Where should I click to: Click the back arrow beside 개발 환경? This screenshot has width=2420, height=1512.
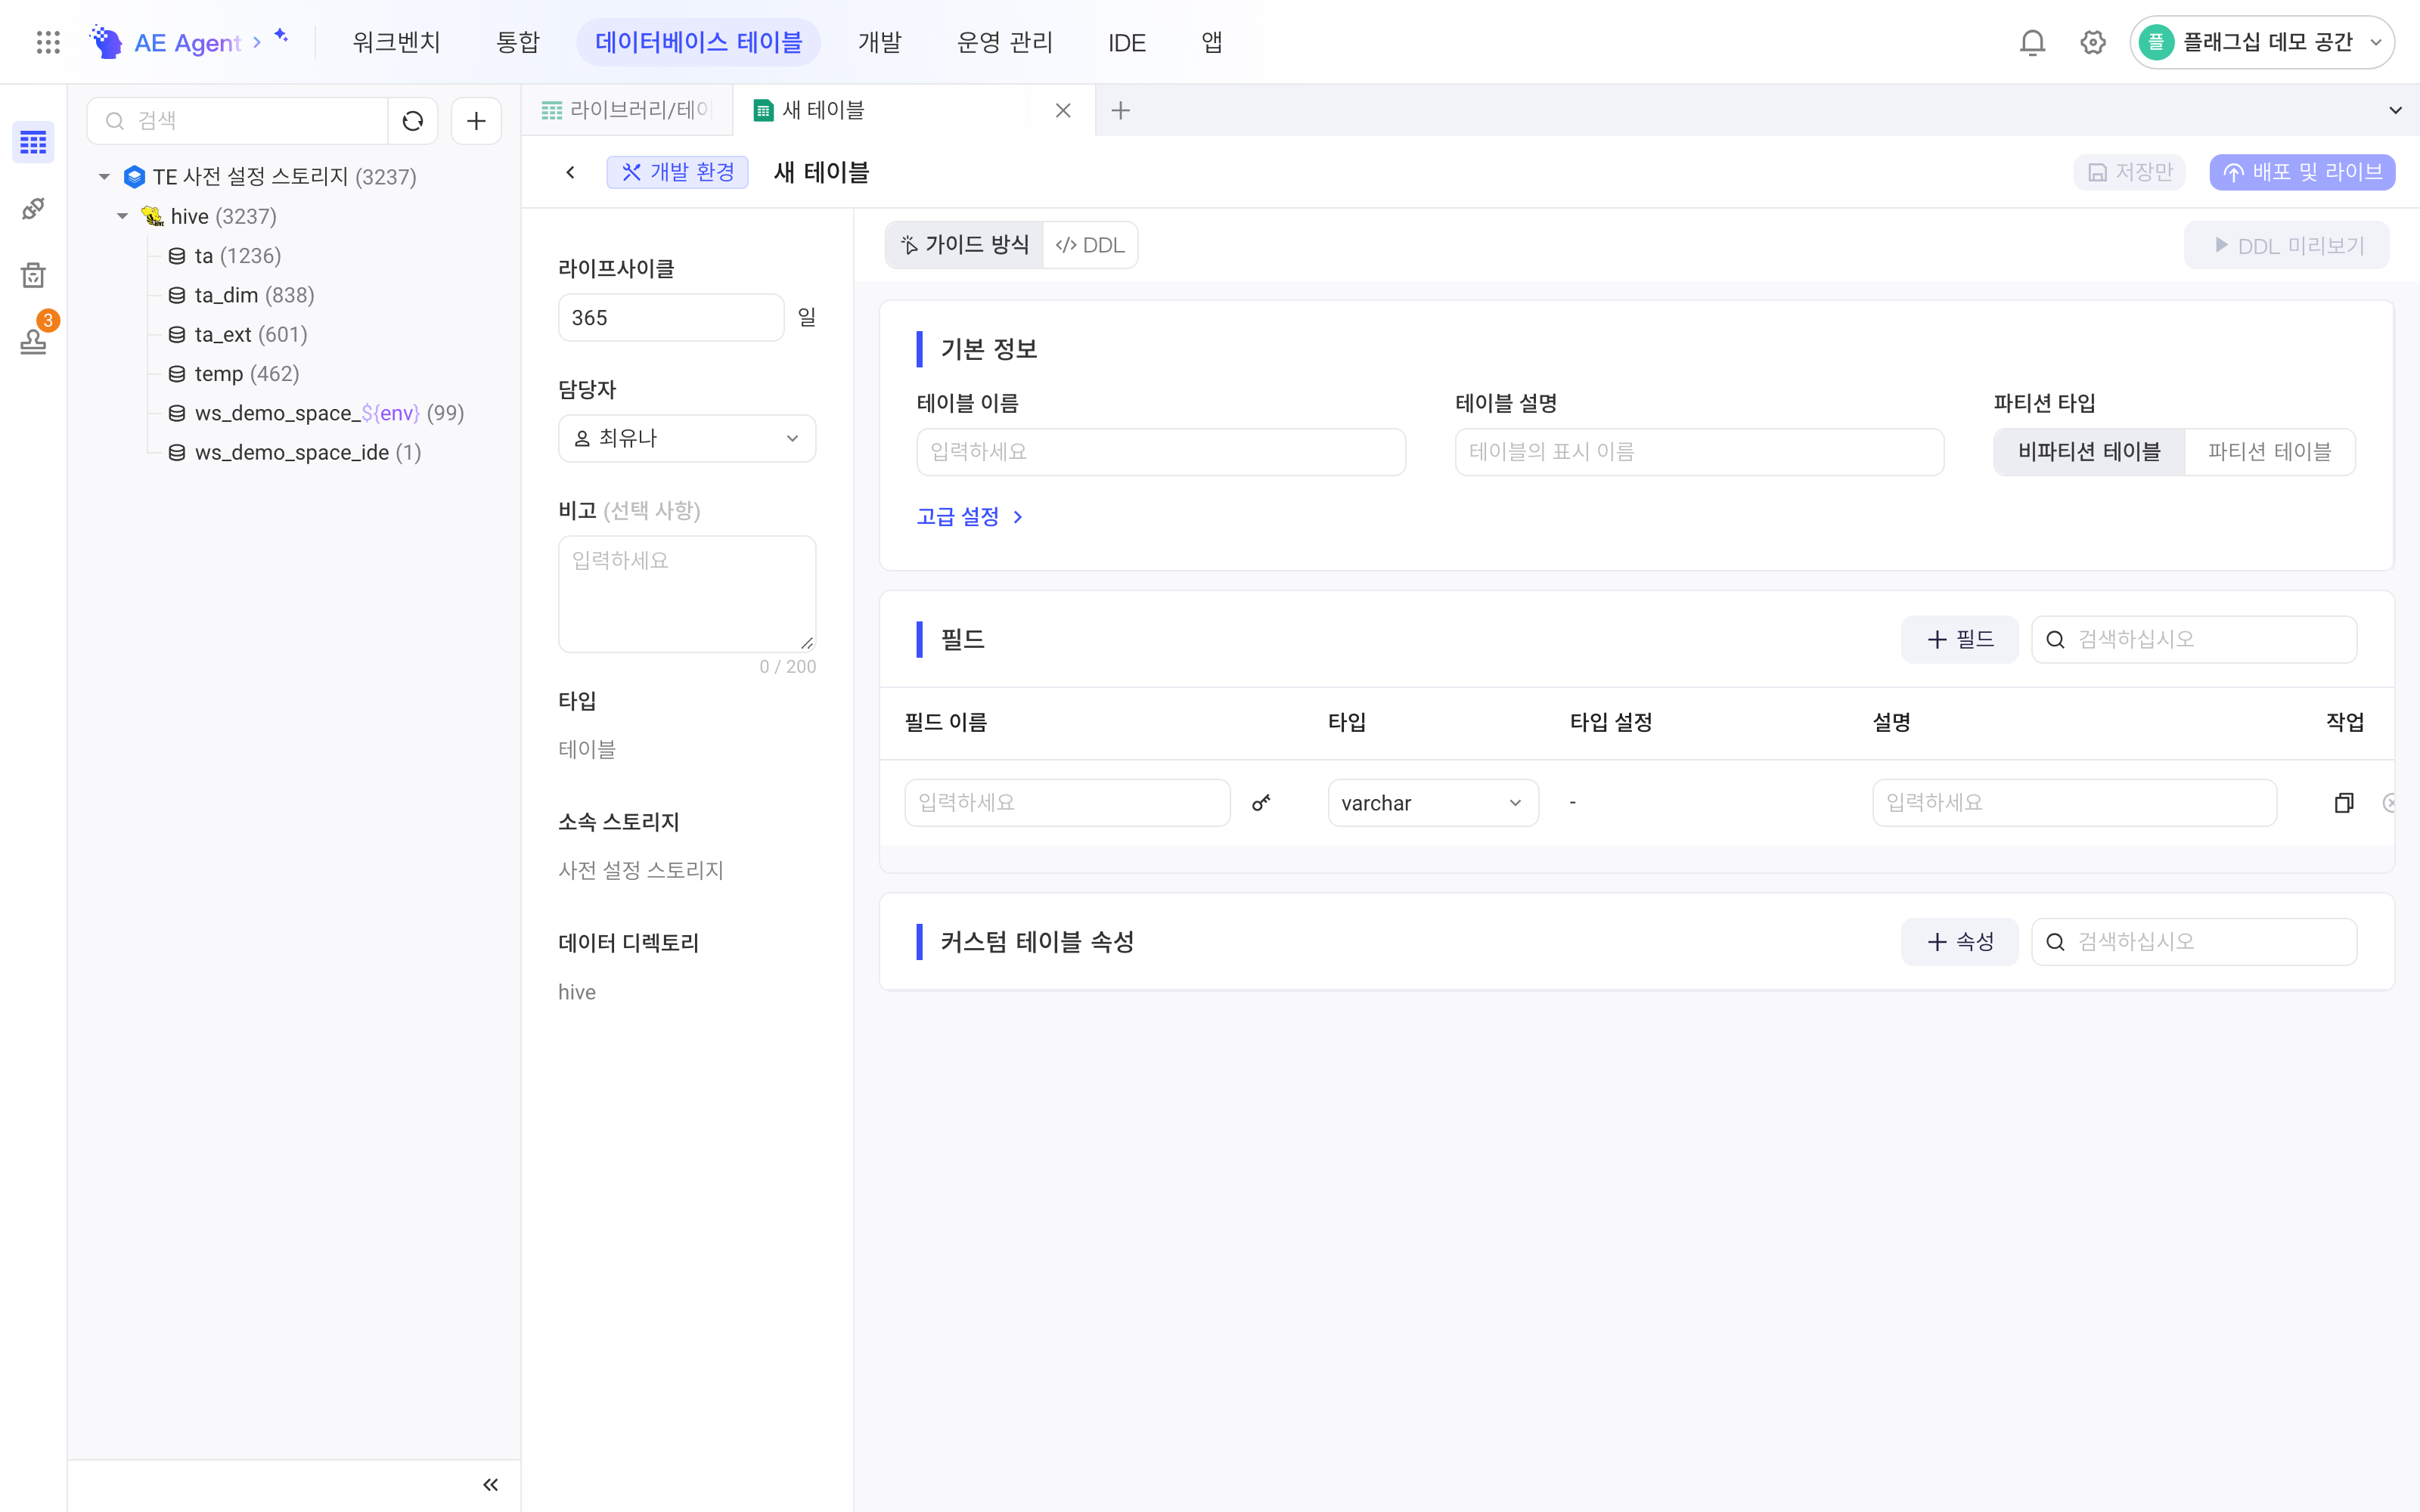570,172
